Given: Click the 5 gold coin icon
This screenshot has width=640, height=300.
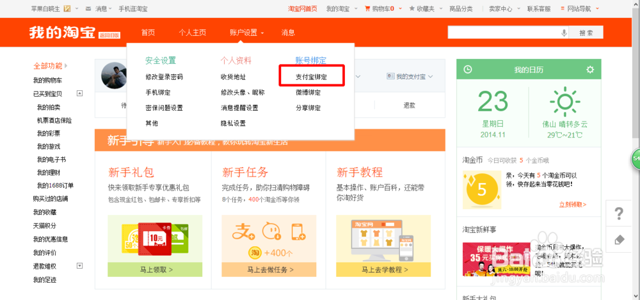Looking at the screenshot, I should (482, 189).
